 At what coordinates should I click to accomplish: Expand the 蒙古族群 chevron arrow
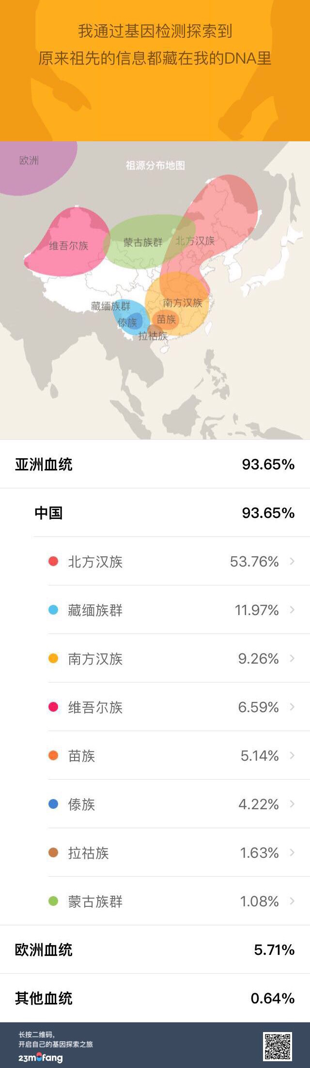(292, 901)
